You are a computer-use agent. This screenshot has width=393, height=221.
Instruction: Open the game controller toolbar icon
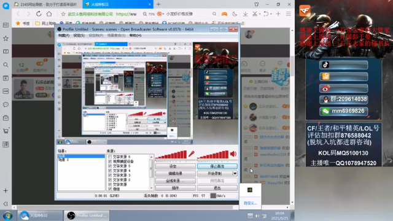pos(224,14)
